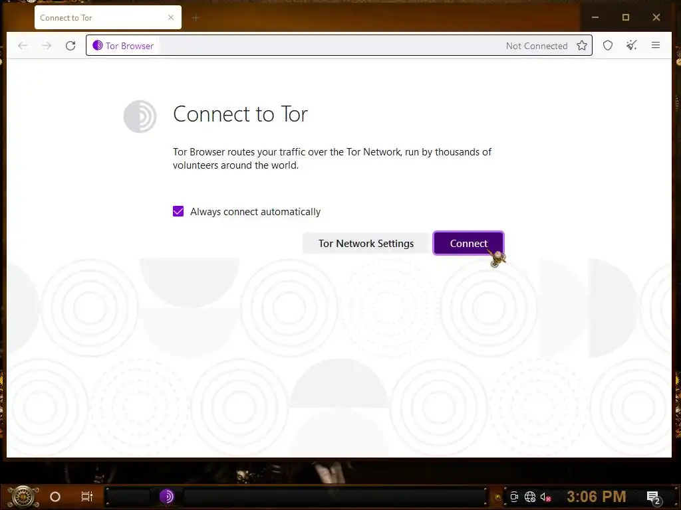The height and width of the screenshot is (510, 681).
Task: Go back to previous page
Action: click(x=23, y=46)
